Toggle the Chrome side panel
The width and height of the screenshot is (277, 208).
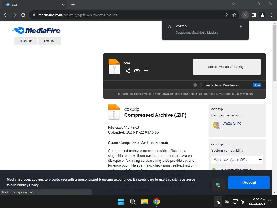pos(254,15)
